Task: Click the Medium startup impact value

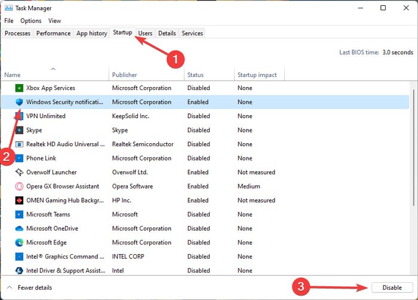Action: coord(249,186)
